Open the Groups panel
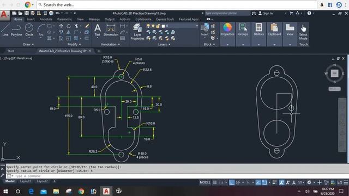Image resolution: width=349 pixels, height=196 pixels. 243,29
